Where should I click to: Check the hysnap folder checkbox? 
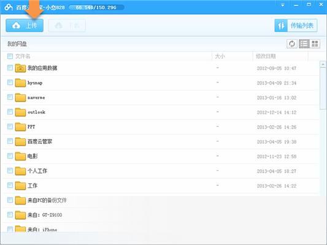[10, 83]
